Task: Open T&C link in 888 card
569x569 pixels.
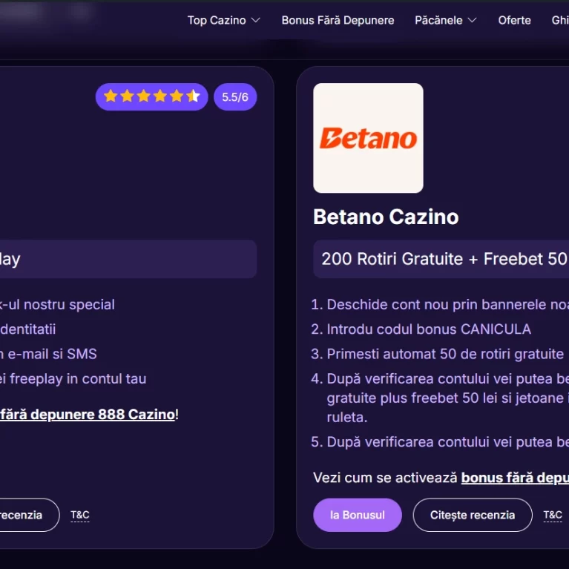Action: pos(80,515)
